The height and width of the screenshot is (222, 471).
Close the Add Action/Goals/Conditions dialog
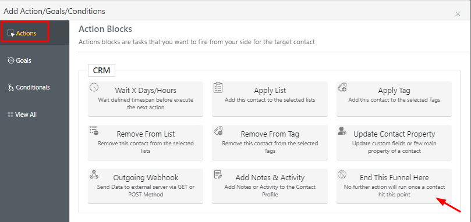click(x=458, y=13)
